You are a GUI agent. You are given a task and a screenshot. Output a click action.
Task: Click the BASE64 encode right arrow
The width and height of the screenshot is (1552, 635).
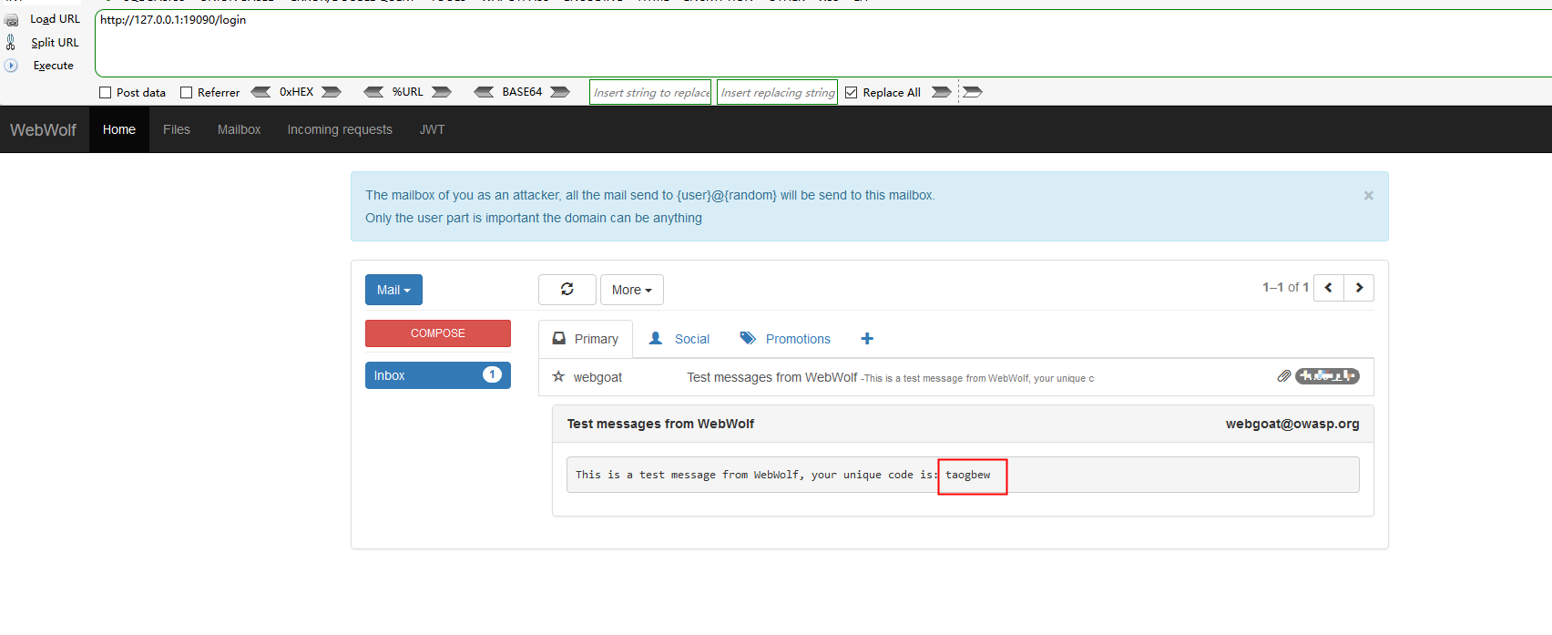pos(560,92)
